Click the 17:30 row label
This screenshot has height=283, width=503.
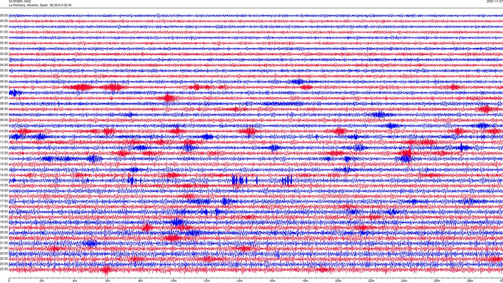pyautogui.click(x=4, y=206)
